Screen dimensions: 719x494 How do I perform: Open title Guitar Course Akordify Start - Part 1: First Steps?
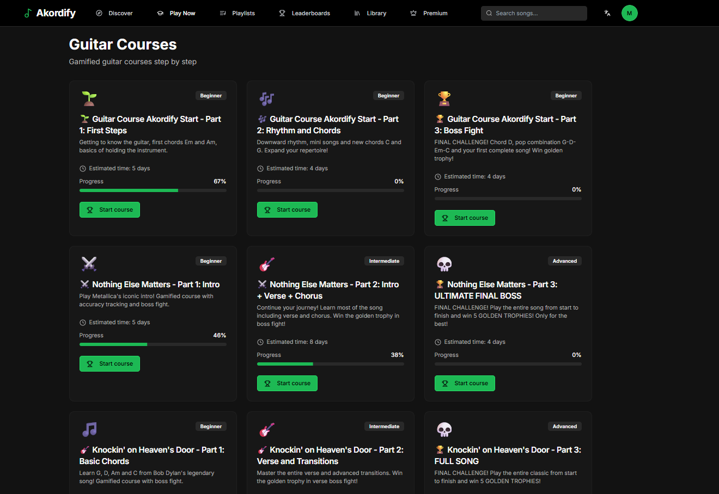[x=150, y=125]
